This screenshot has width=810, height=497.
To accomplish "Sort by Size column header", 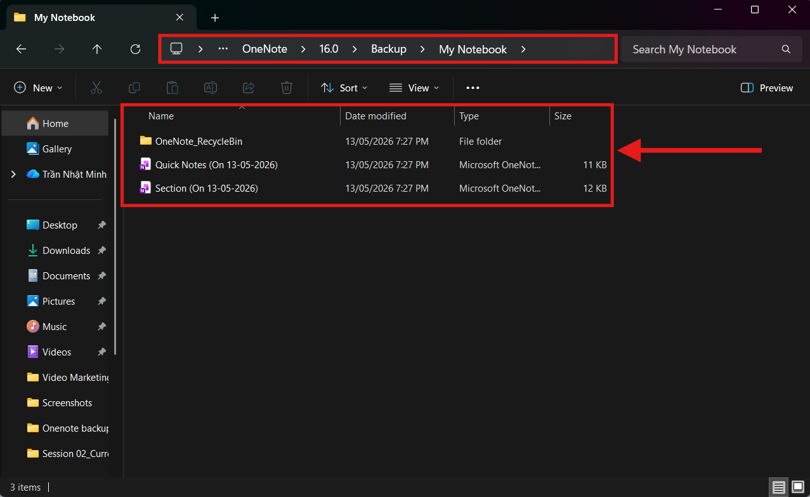I will coord(563,116).
